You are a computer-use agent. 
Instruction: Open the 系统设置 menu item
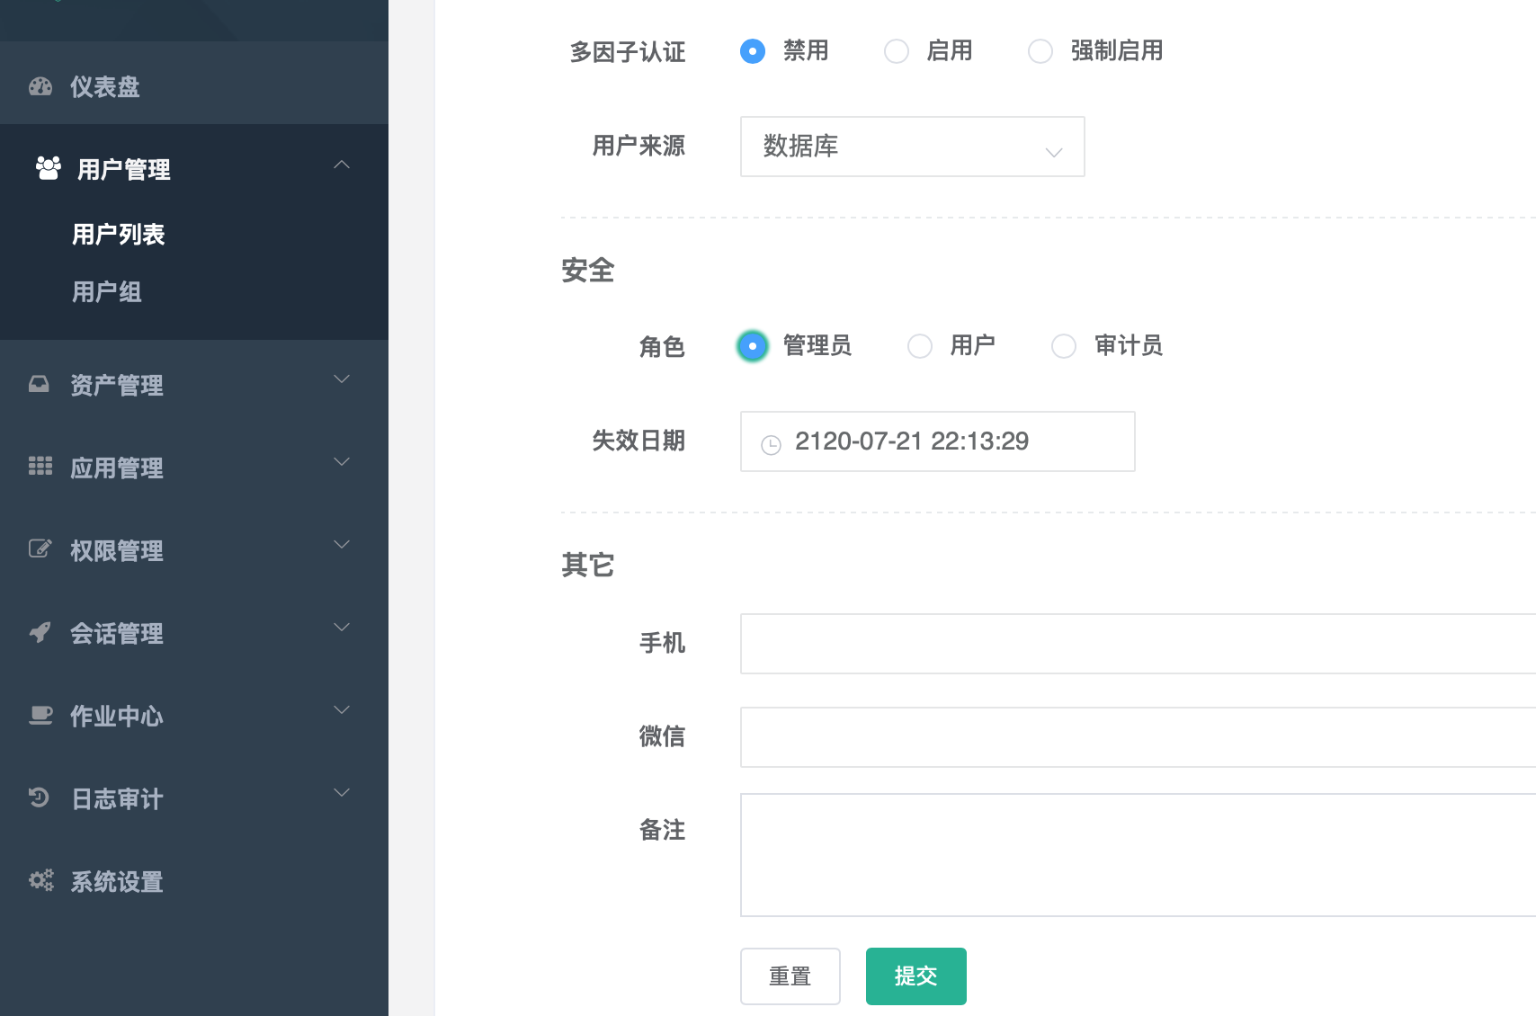click(x=194, y=881)
